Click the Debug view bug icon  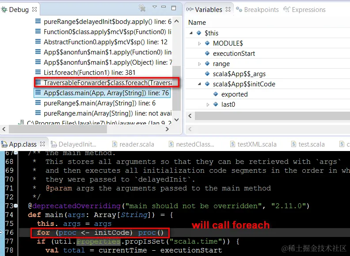[x=4, y=10]
